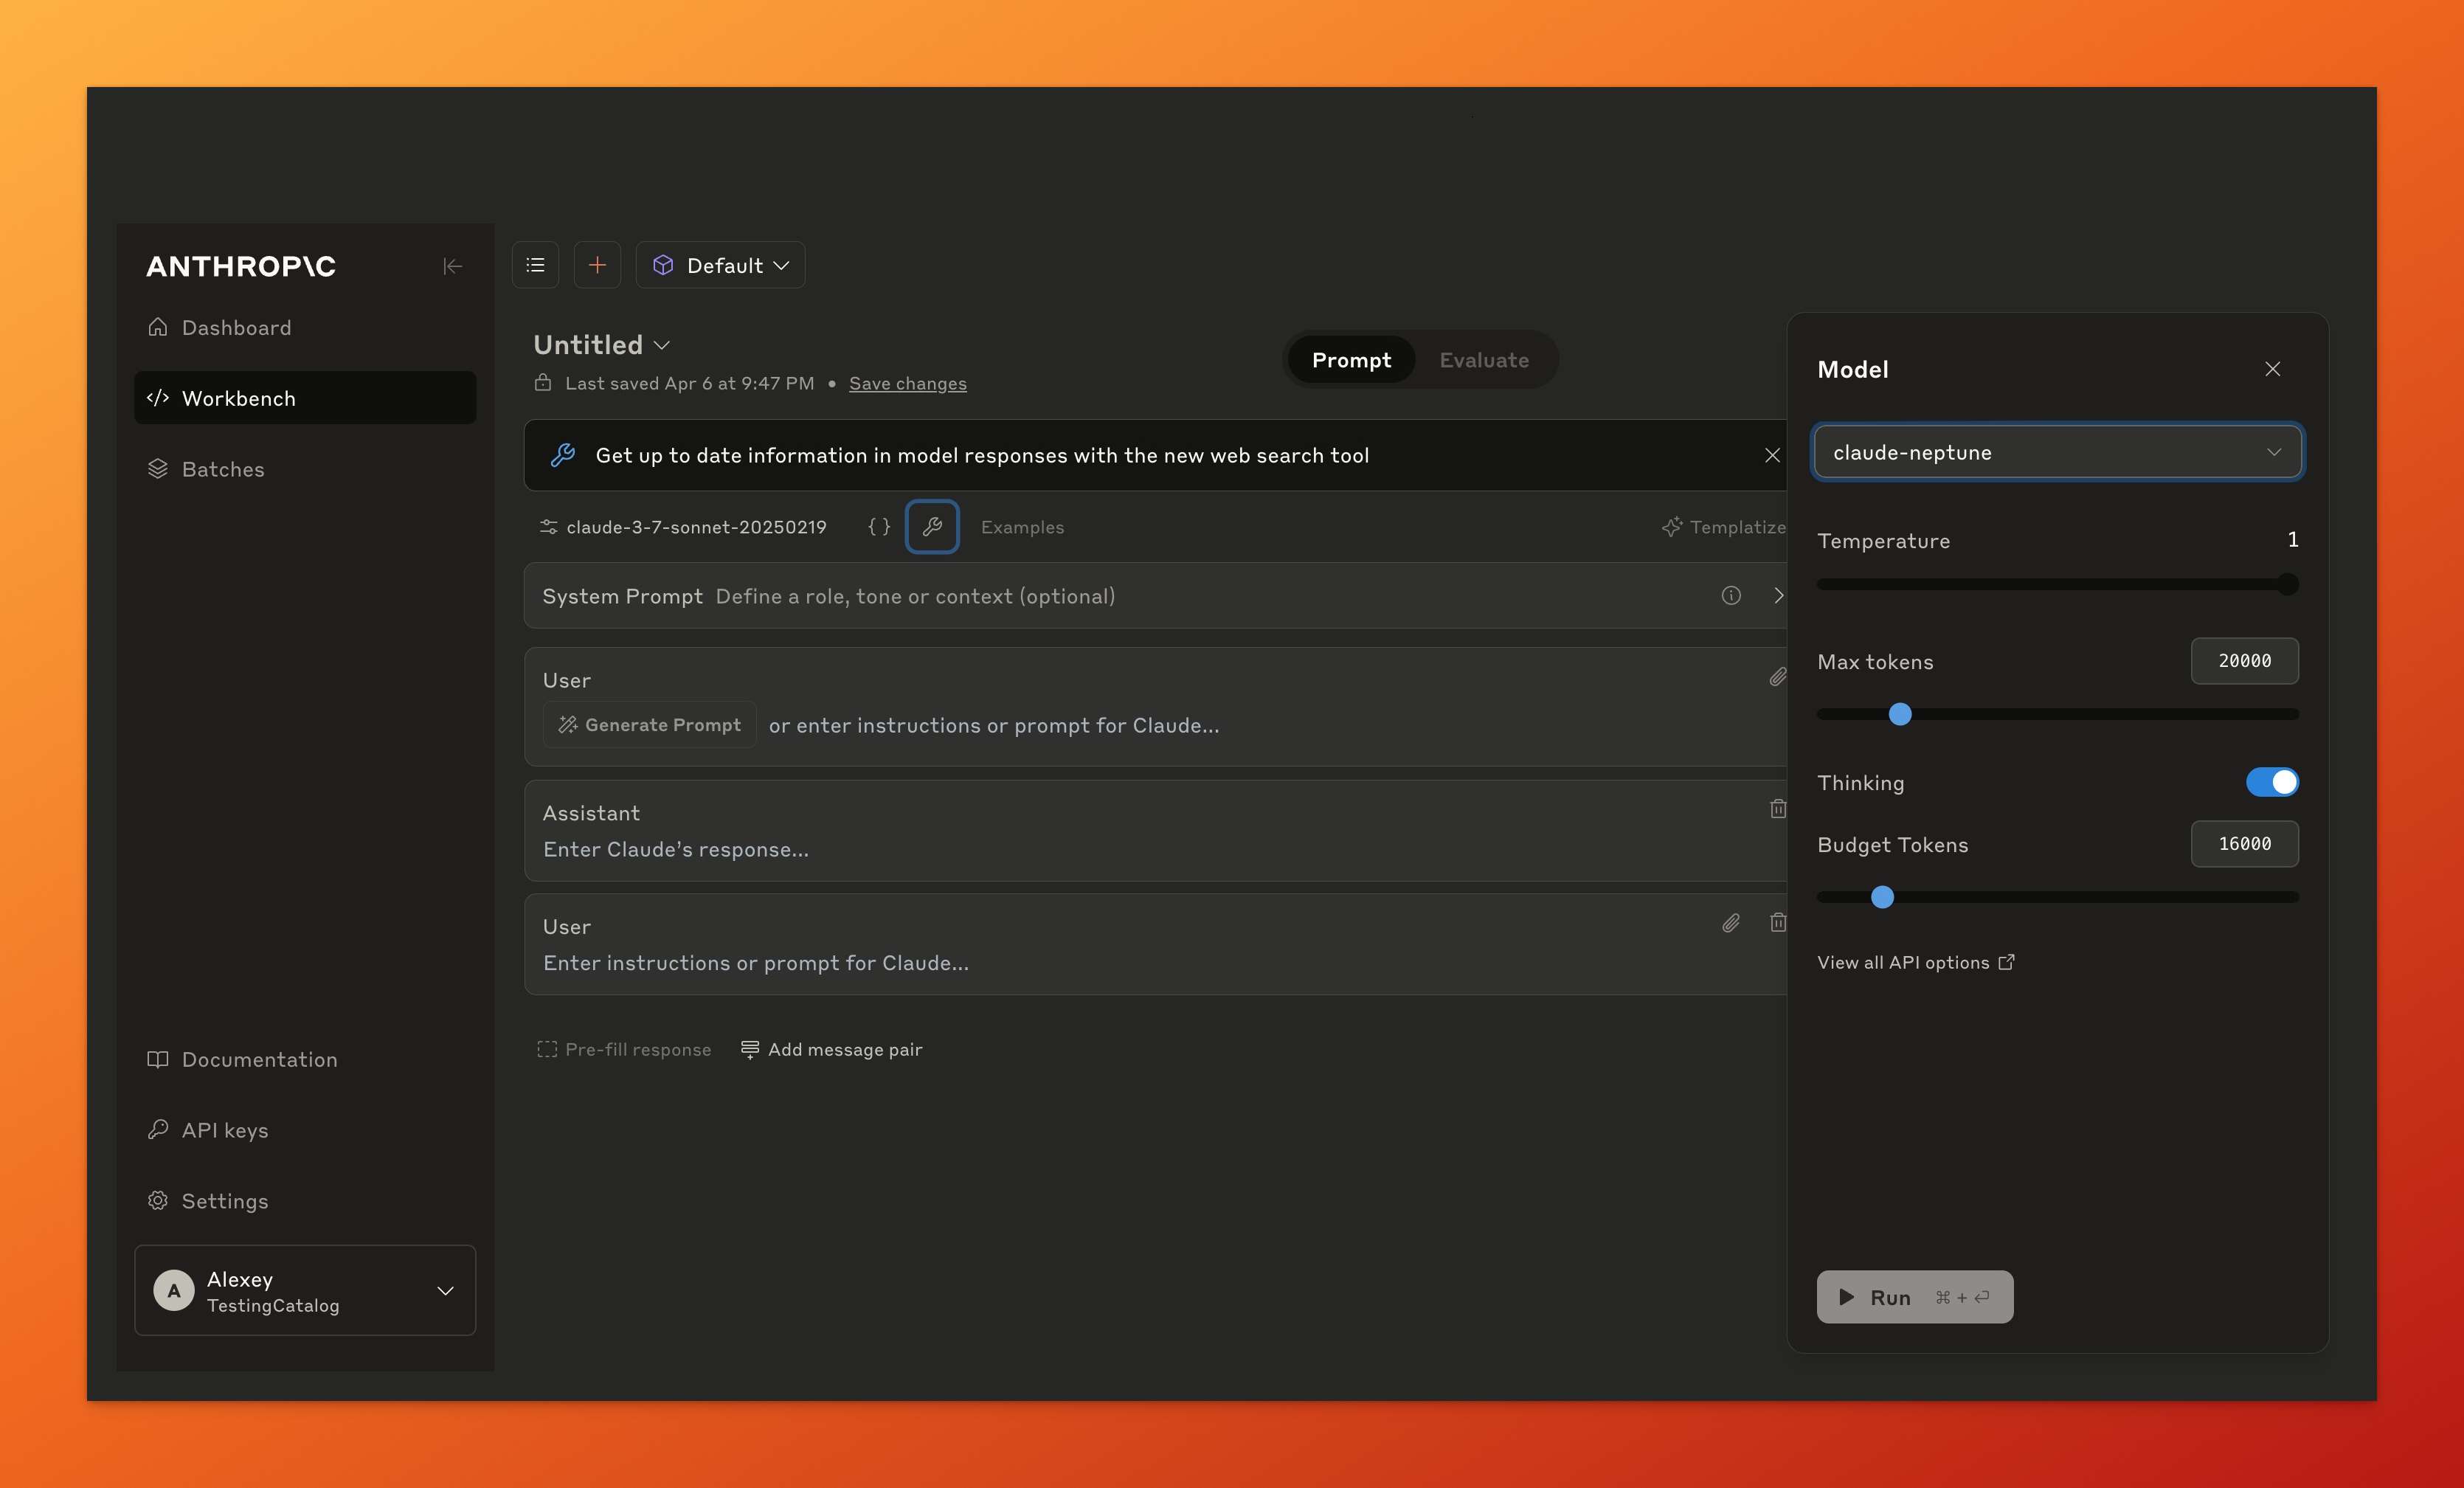Create new prompt with plus icon

[x=597, y=265]
